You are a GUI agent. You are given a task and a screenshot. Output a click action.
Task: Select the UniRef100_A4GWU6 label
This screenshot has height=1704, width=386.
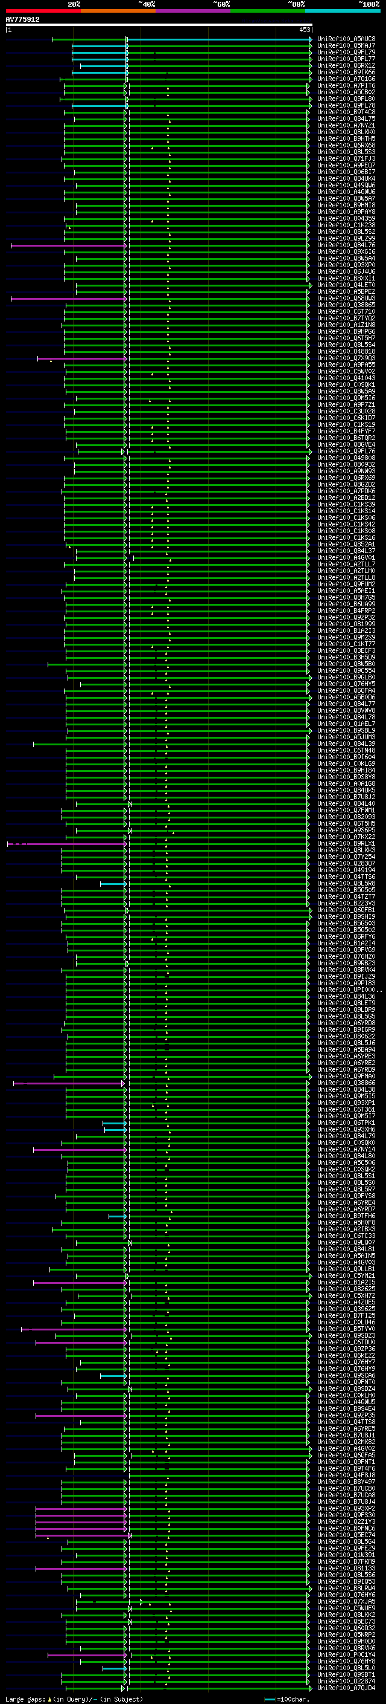point(346,192)
